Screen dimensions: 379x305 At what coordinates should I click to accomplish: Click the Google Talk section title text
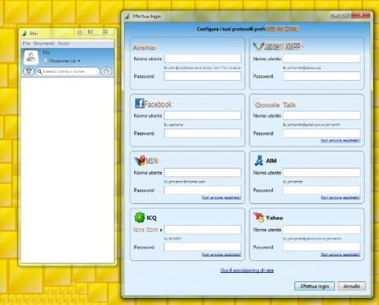click(x=275, y=105)
